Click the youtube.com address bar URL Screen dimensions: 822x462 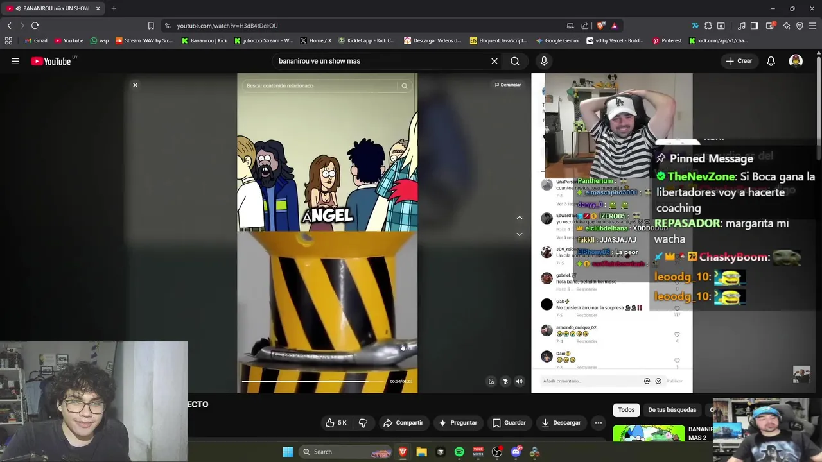[x=227, y=26]
